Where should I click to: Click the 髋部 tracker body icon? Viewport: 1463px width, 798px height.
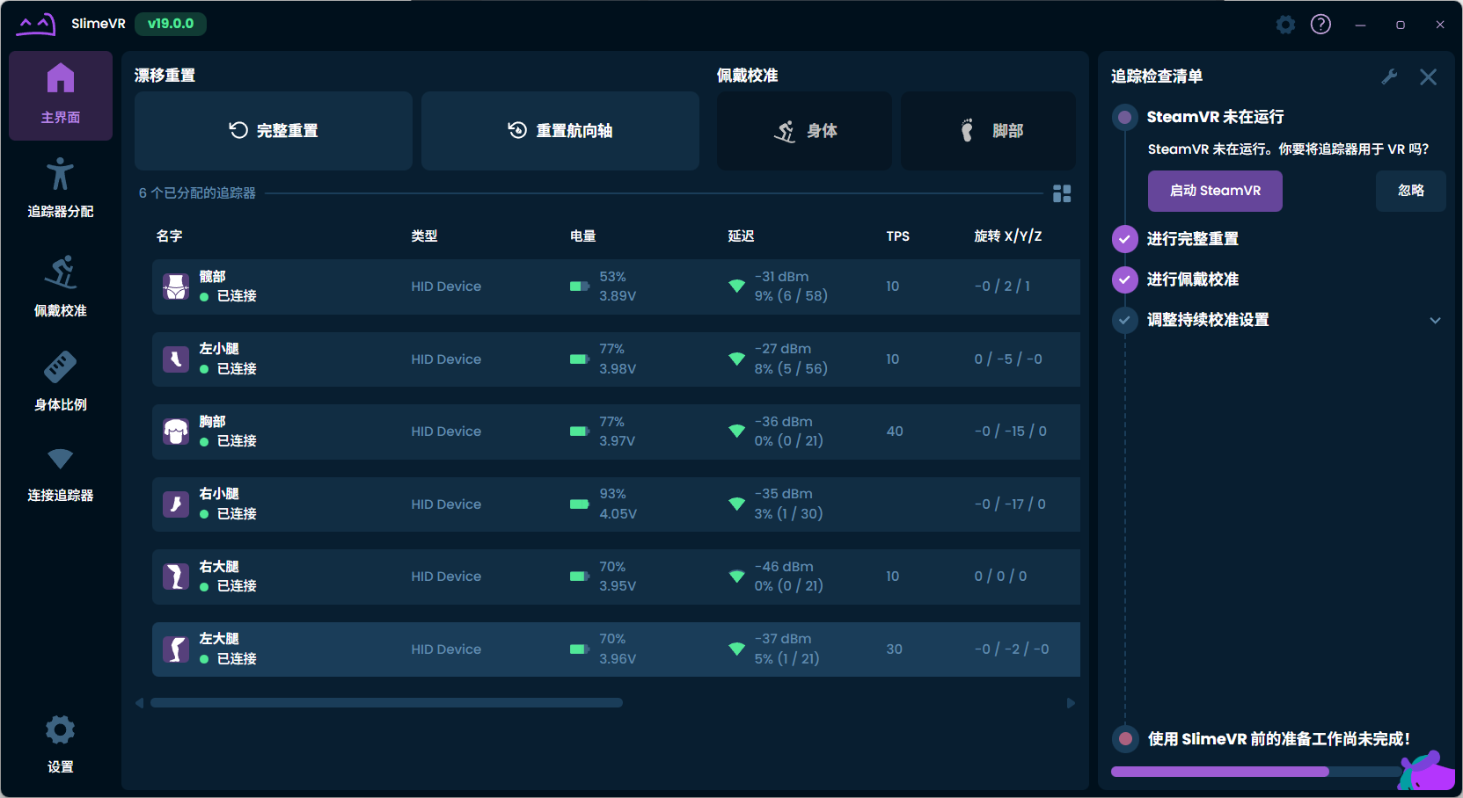pos(176,287)
